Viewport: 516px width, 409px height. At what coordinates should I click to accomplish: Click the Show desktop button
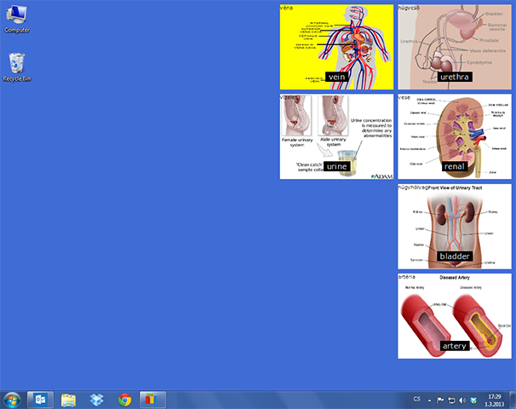[x=513, y=400]
